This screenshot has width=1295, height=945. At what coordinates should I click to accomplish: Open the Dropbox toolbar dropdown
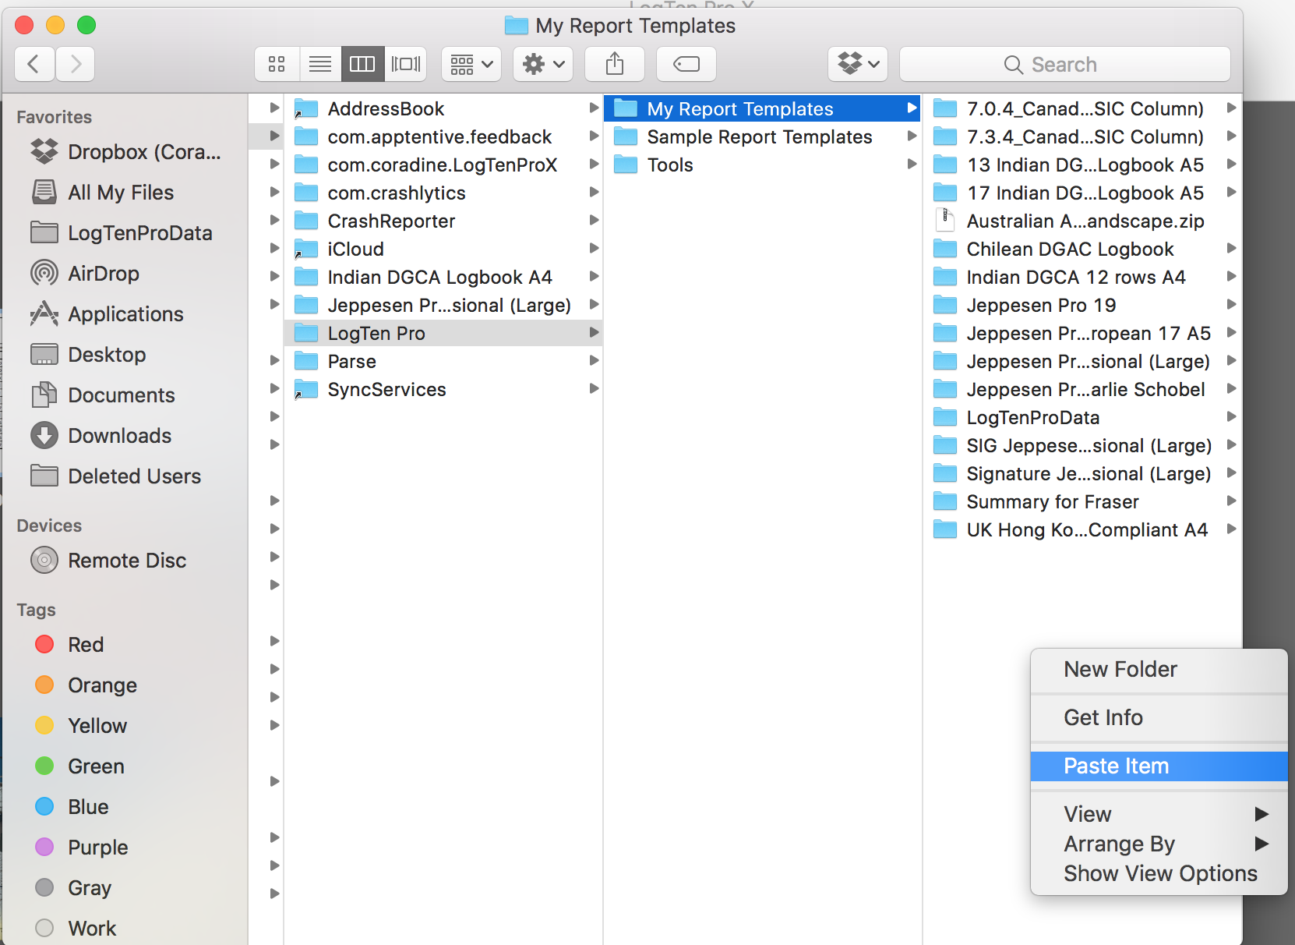(x=858, y=64)
